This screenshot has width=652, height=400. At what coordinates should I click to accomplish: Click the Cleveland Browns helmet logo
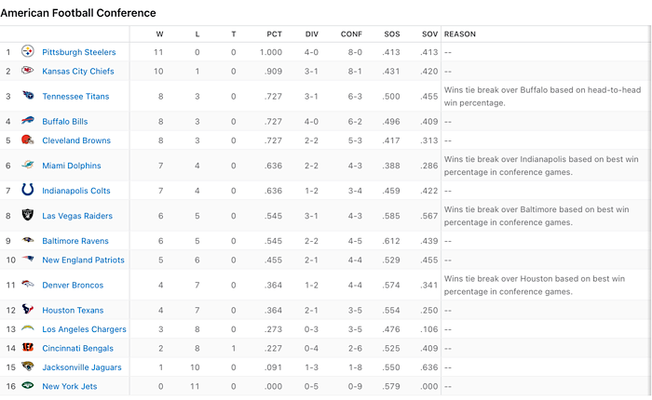coord(27,140)
